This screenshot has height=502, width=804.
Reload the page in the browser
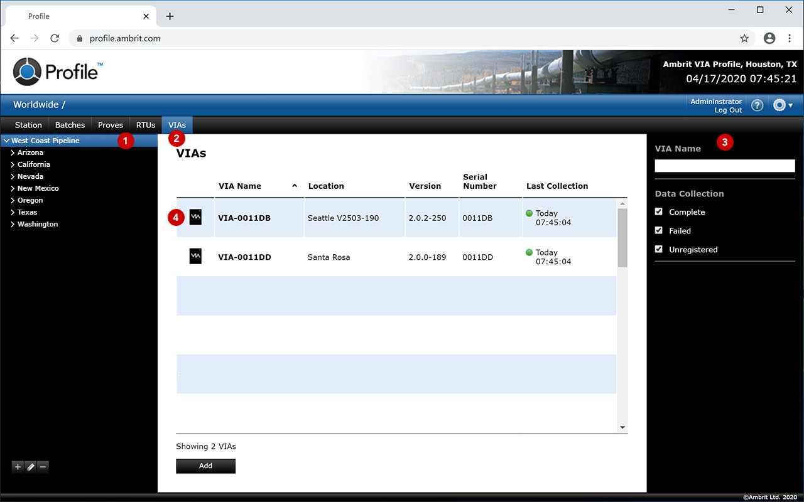(55, 38)
